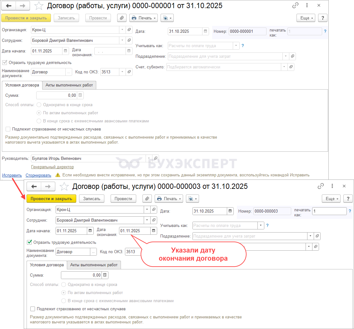Click Печать button in contract 0000-000001
The image size is (354, 329).
(x=144, y=18)
